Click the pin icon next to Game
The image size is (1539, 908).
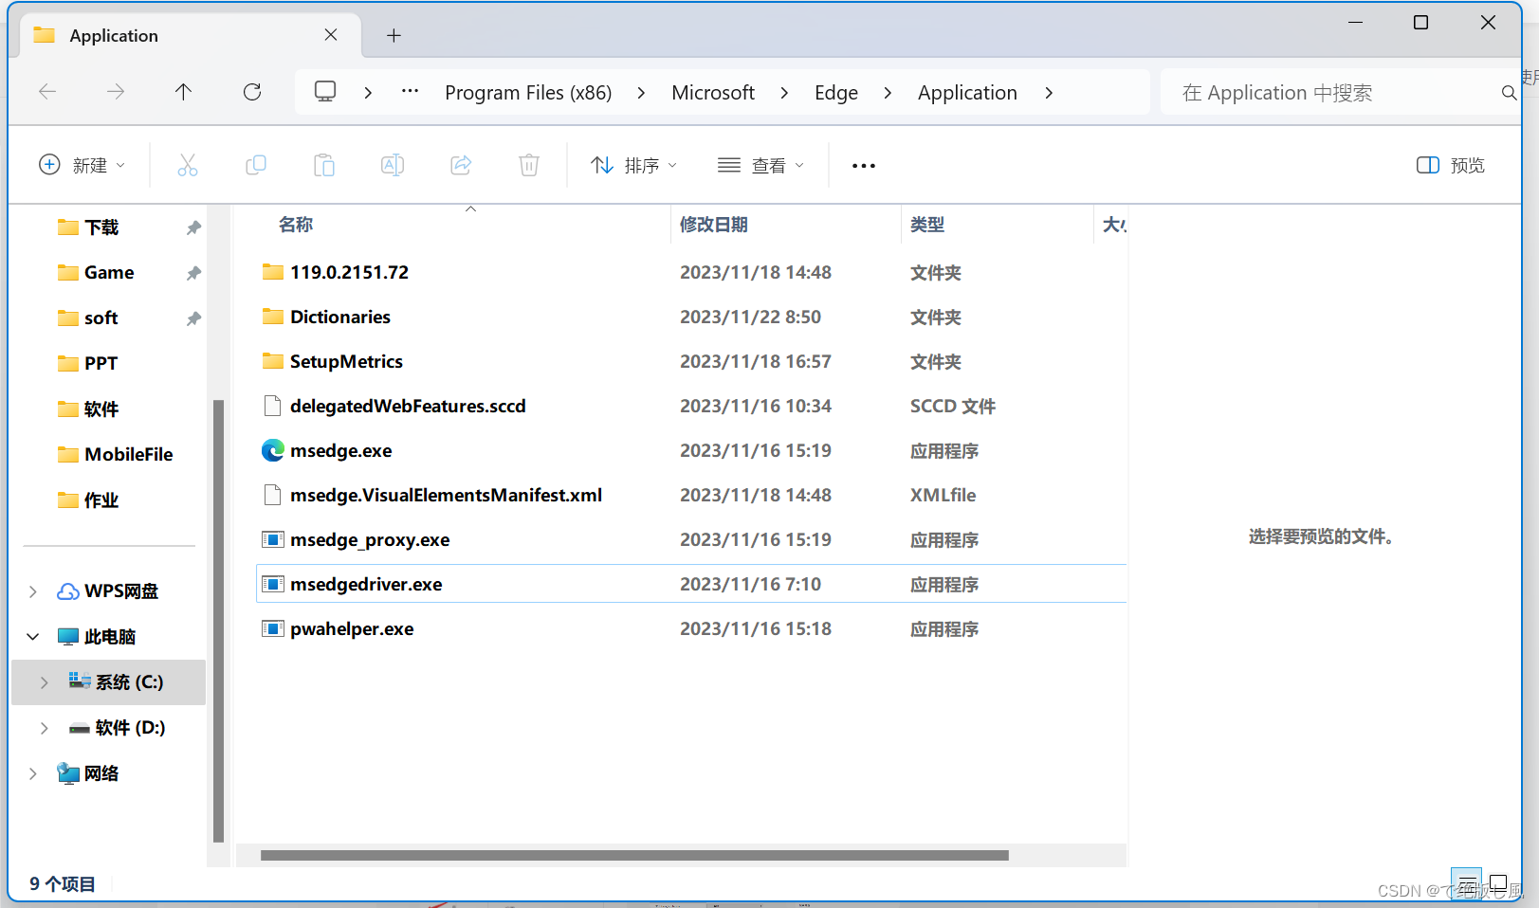coord(193,273)
